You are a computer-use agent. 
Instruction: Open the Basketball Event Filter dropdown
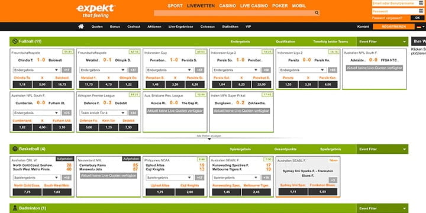click(382, 149)
